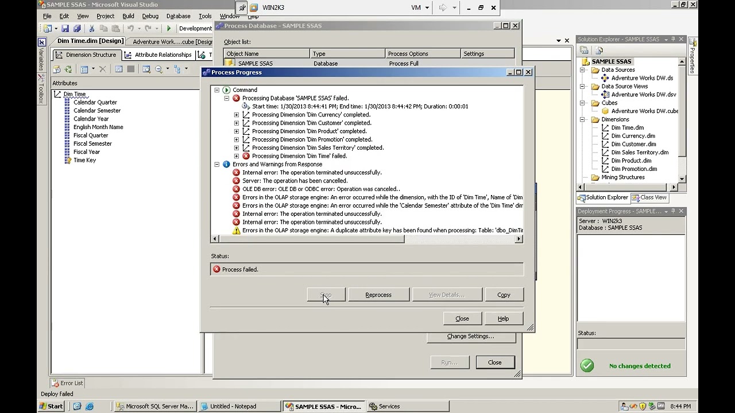735x413 pixels.
Task: Click the Zoom icon in dimension toolbar
Action: click(x=159, y=69)
